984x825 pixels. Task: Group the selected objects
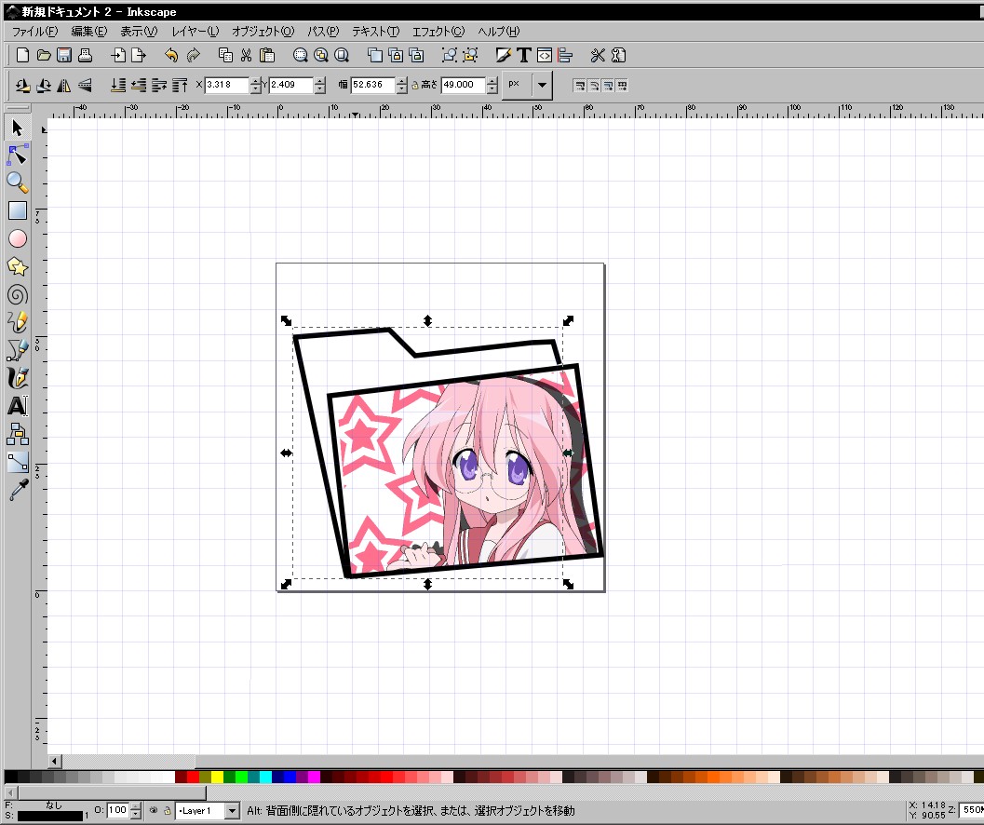coord(450,55)
